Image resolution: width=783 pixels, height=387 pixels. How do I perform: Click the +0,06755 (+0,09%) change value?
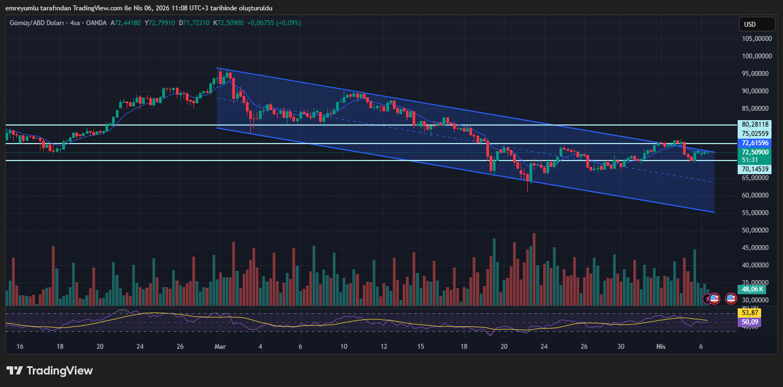click(x=274, y=23)
